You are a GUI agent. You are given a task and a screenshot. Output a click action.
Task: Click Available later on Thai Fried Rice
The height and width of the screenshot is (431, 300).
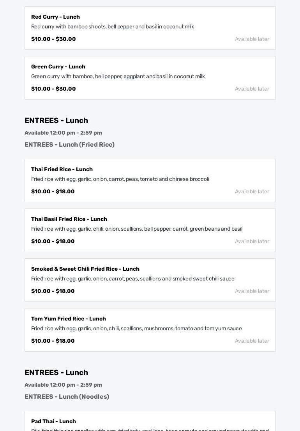252,191
